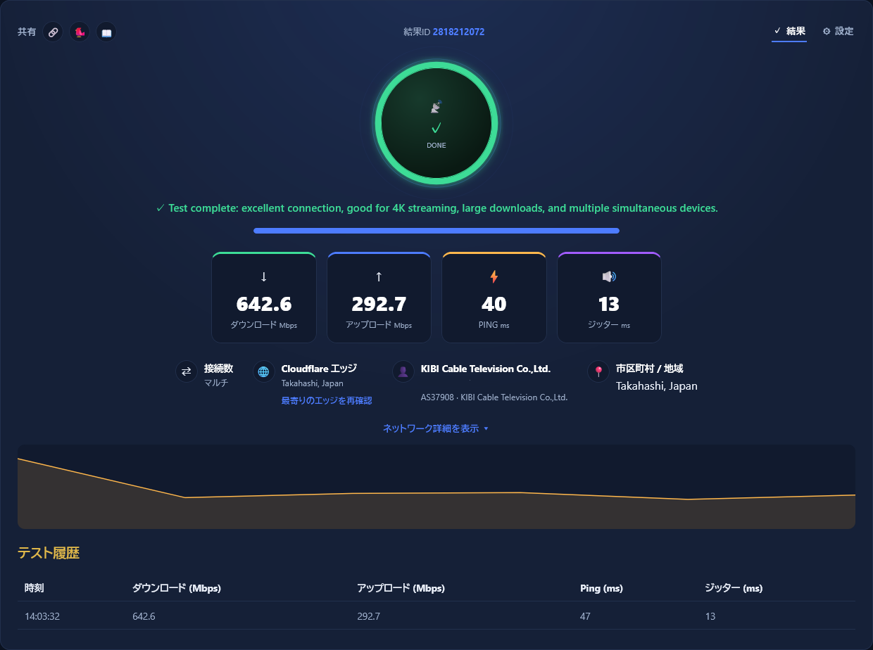The height and width of the screenshot is (650, 873).
Task: Click the large 40 PING value
Action: [x=494, y=304]
